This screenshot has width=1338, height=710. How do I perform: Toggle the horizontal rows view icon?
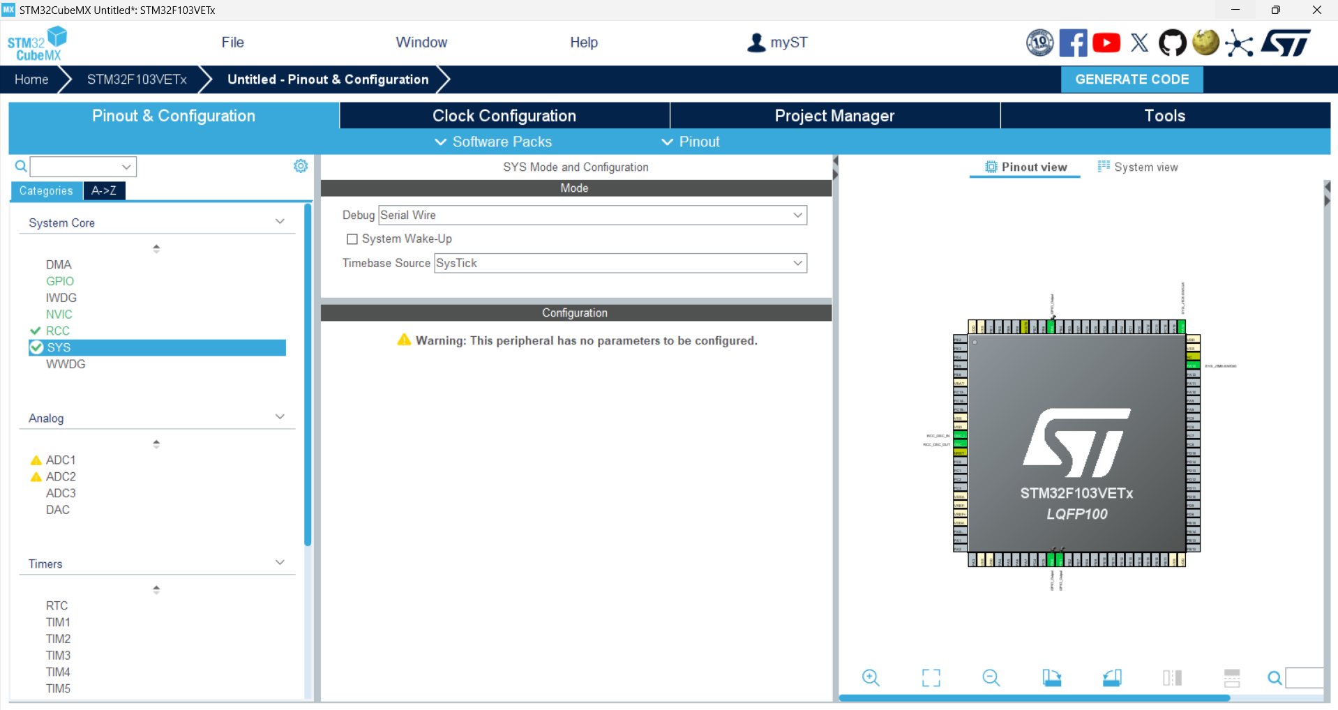[x=1232, y=677]
